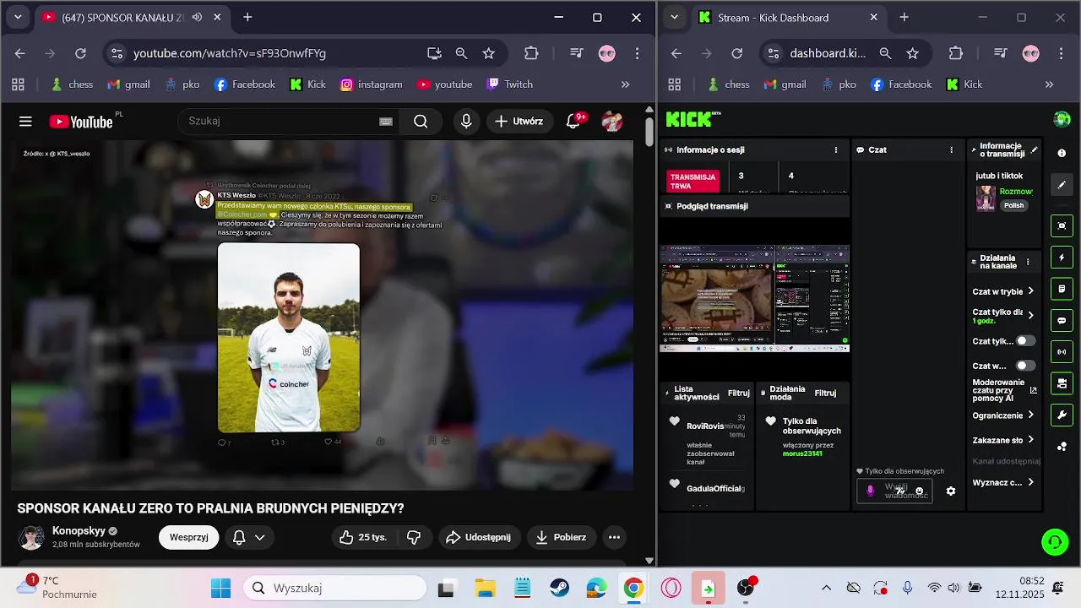Open Twitch bookmark in the bookmarks bar
Image resolution: width=1081 pixels, height=608 pixels.
pos(510,84)
